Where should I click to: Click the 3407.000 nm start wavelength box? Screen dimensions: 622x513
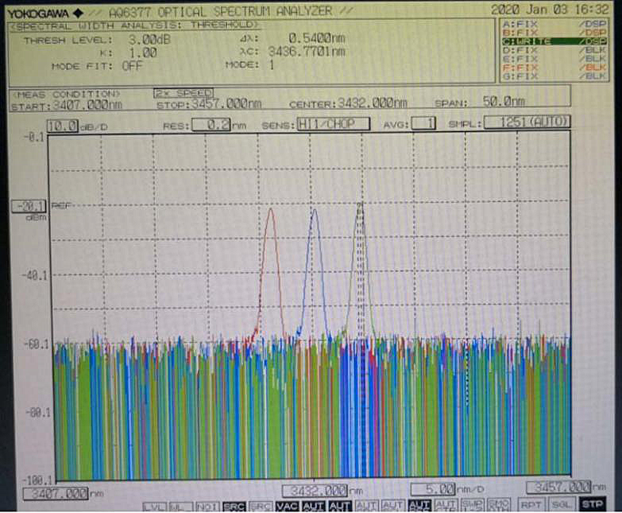click(56, 493)
